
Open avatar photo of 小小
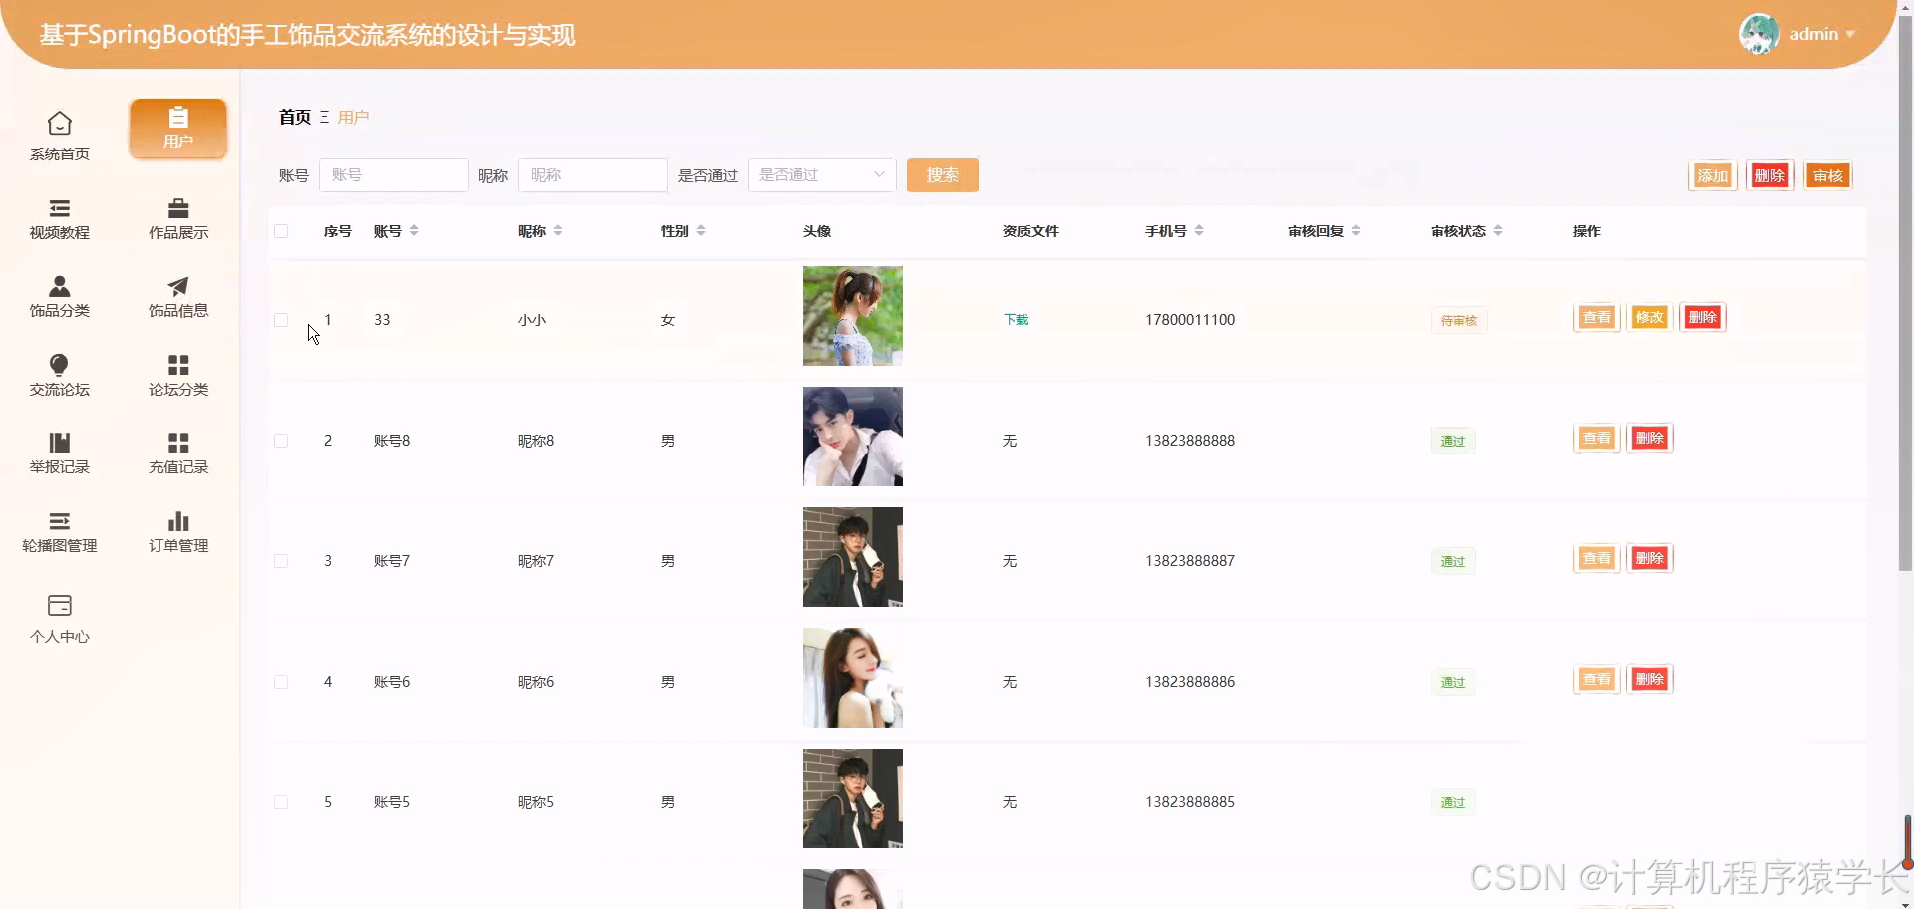[x=853, y=316]
